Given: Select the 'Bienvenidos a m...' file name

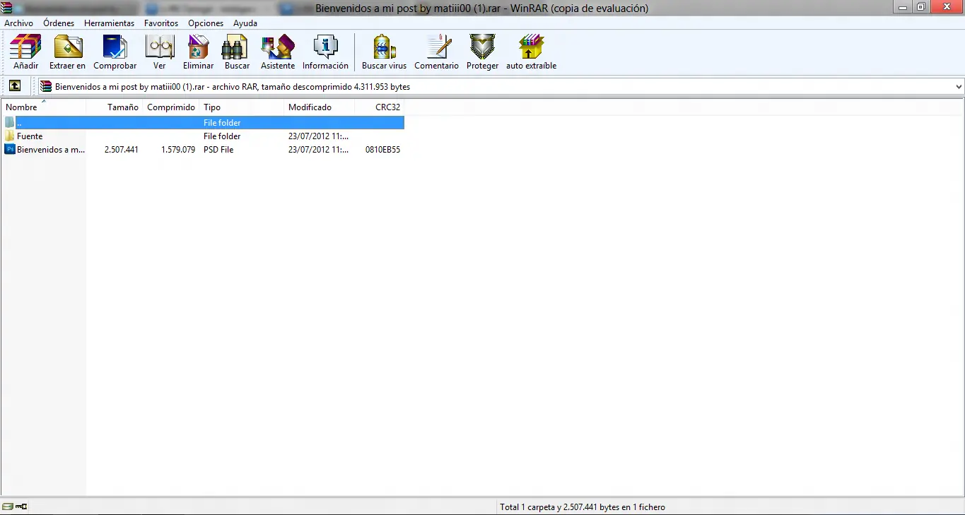Looking at the screenshot, I should (x=51, y=150).
